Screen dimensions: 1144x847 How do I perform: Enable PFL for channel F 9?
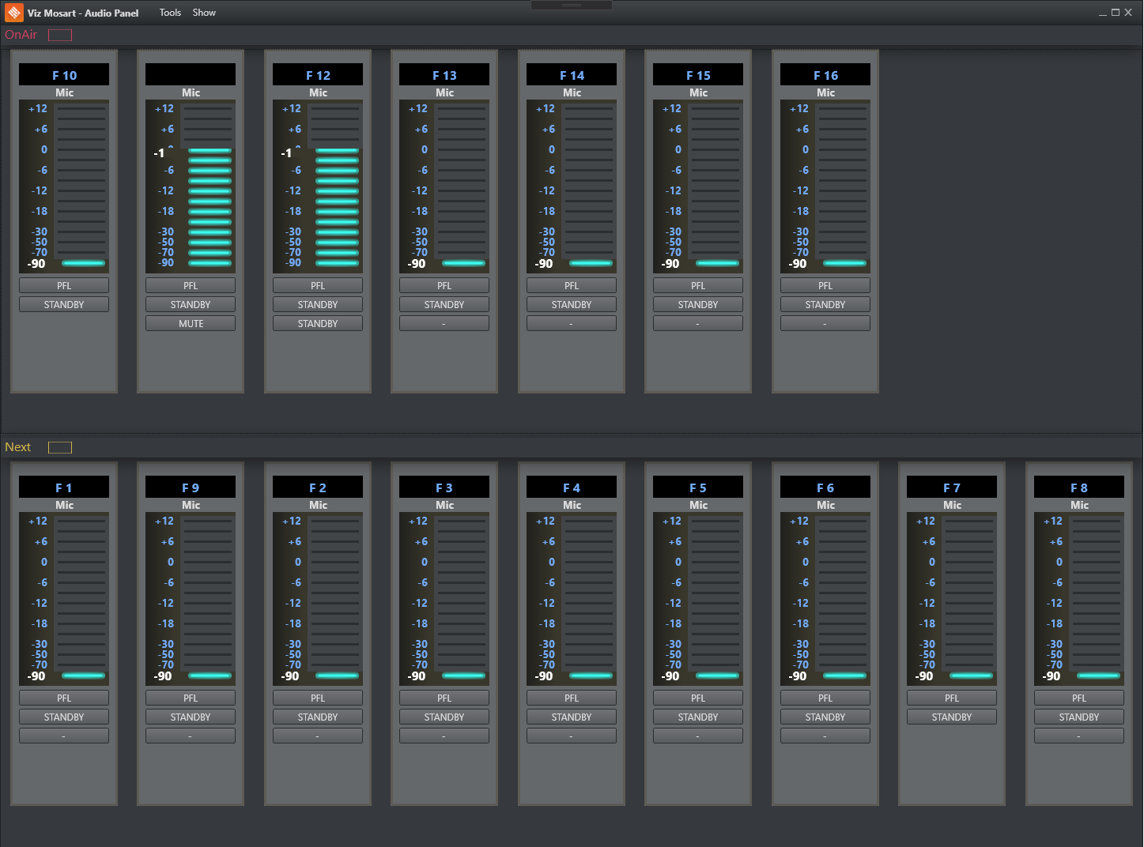pos(191,698)
